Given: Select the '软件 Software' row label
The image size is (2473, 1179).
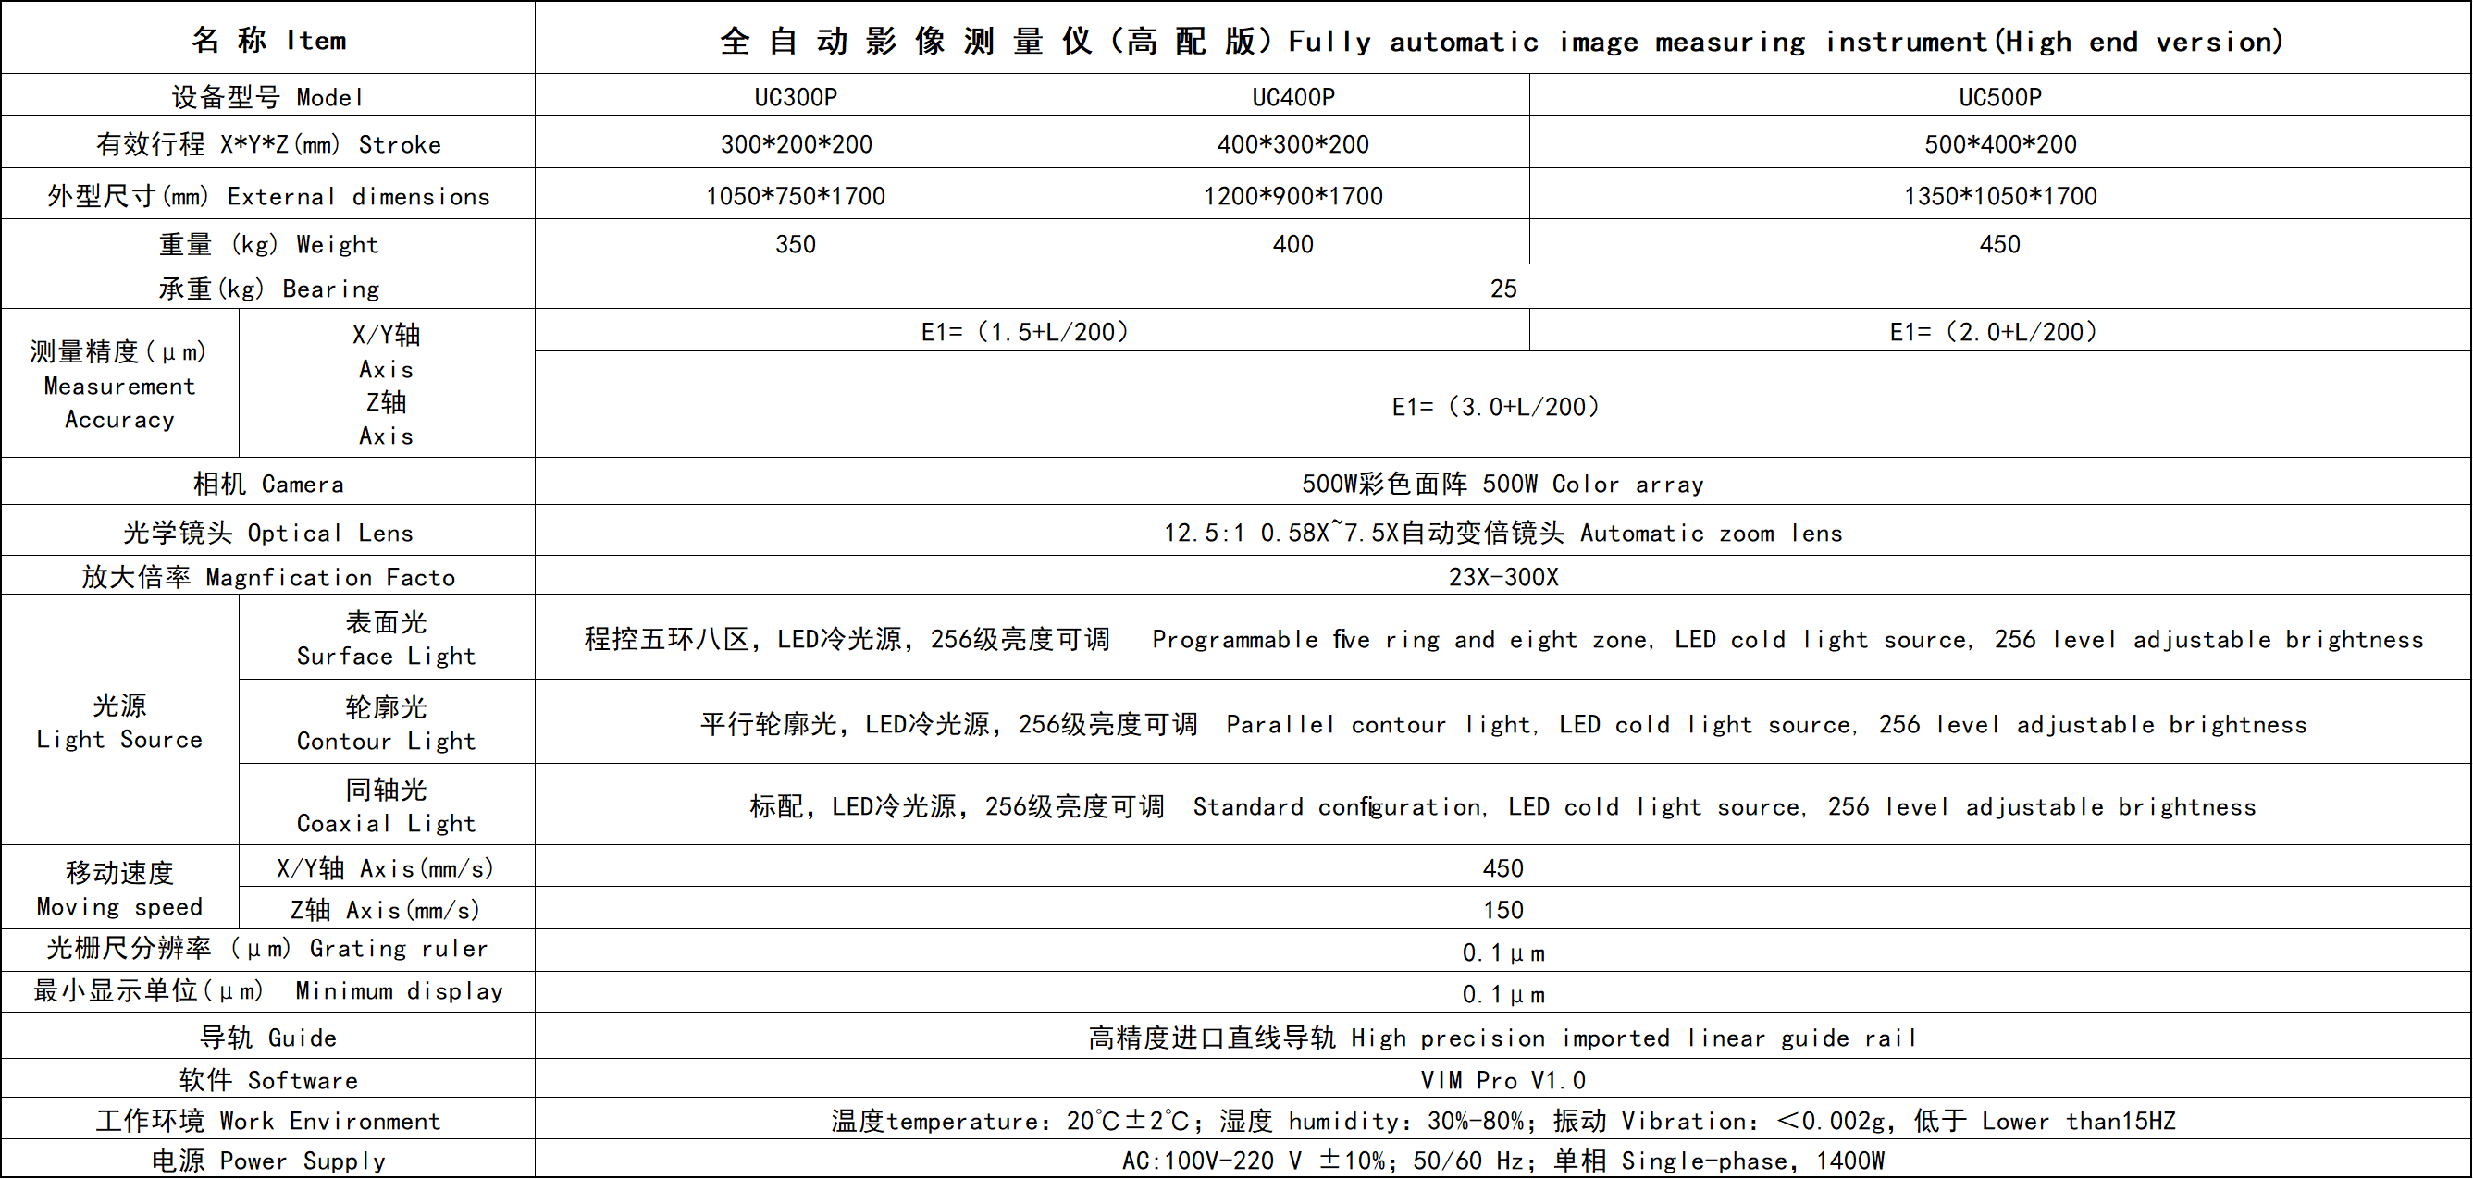Looking at the screenshot, I should pos(269,1079).
